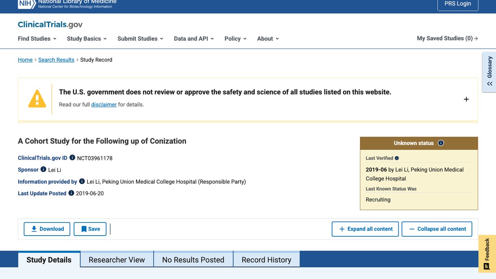Select the Study Details tab
This screenshot has width=496, height=279.
(x=49, y=260)
